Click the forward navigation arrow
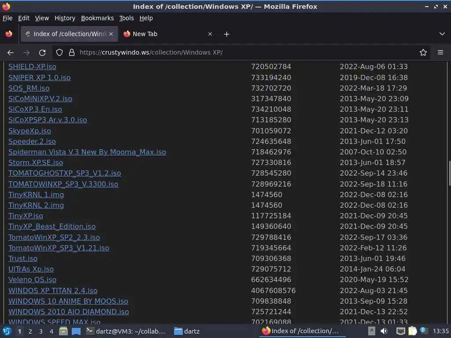 click(x=26, y=53)
